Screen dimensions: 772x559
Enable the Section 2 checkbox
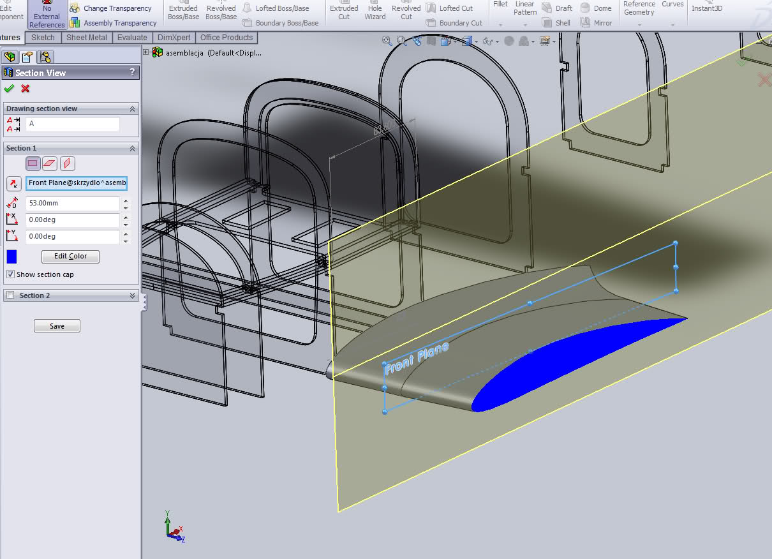[x=10, y=295]
